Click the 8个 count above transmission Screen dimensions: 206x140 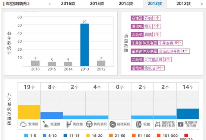52,87
